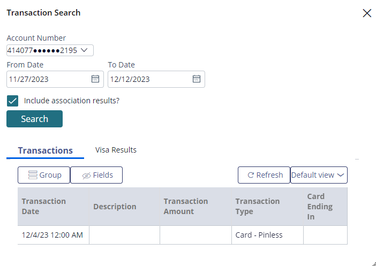This screenshot has height=266, width=376.
Task: Open the Default view dropdown
Action: pyautogui.click(x=319, y=175)
